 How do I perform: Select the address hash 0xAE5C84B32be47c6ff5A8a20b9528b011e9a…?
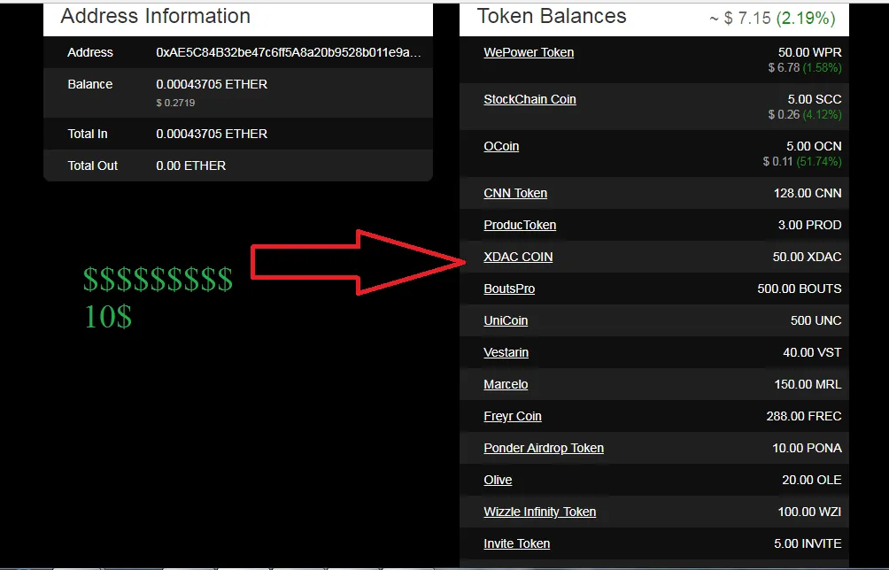289,52
